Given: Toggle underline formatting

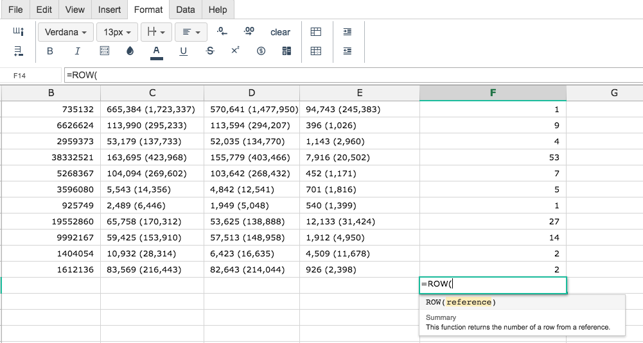Looking at the screenshot, I should [183, 51].
